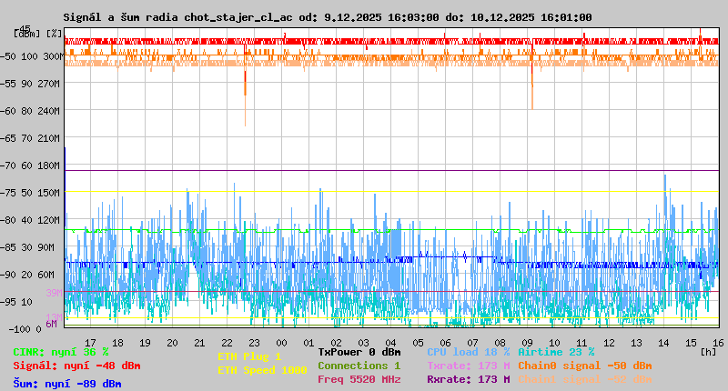Select the ETH Speed 1000 label
Image resolution: width=728 pixels, height=391 pixels.
[262, 370]
